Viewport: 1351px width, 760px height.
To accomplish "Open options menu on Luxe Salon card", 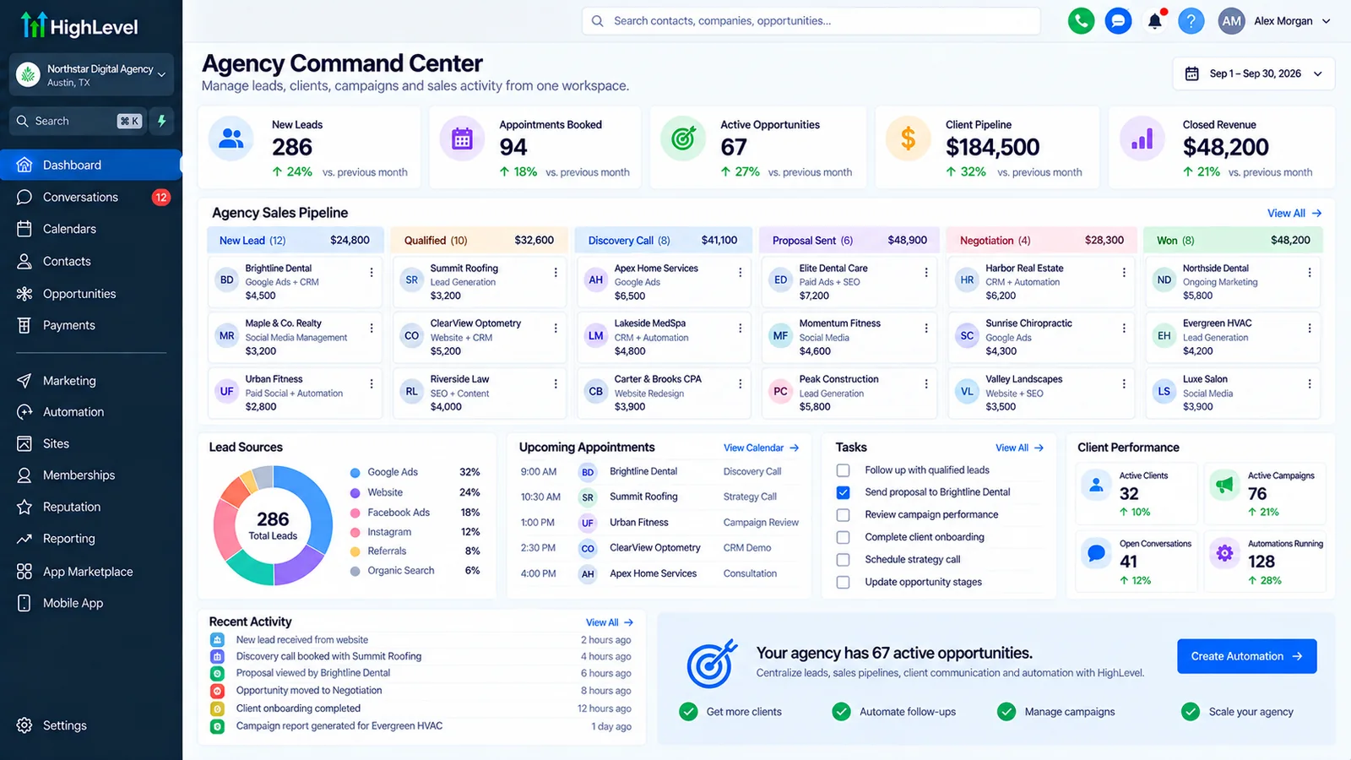I will (1310, 384).
